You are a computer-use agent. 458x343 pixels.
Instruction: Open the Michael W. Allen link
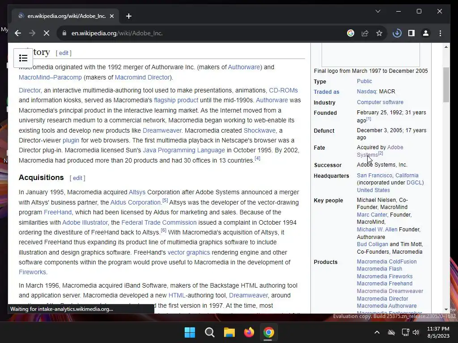tap(377, 230)
